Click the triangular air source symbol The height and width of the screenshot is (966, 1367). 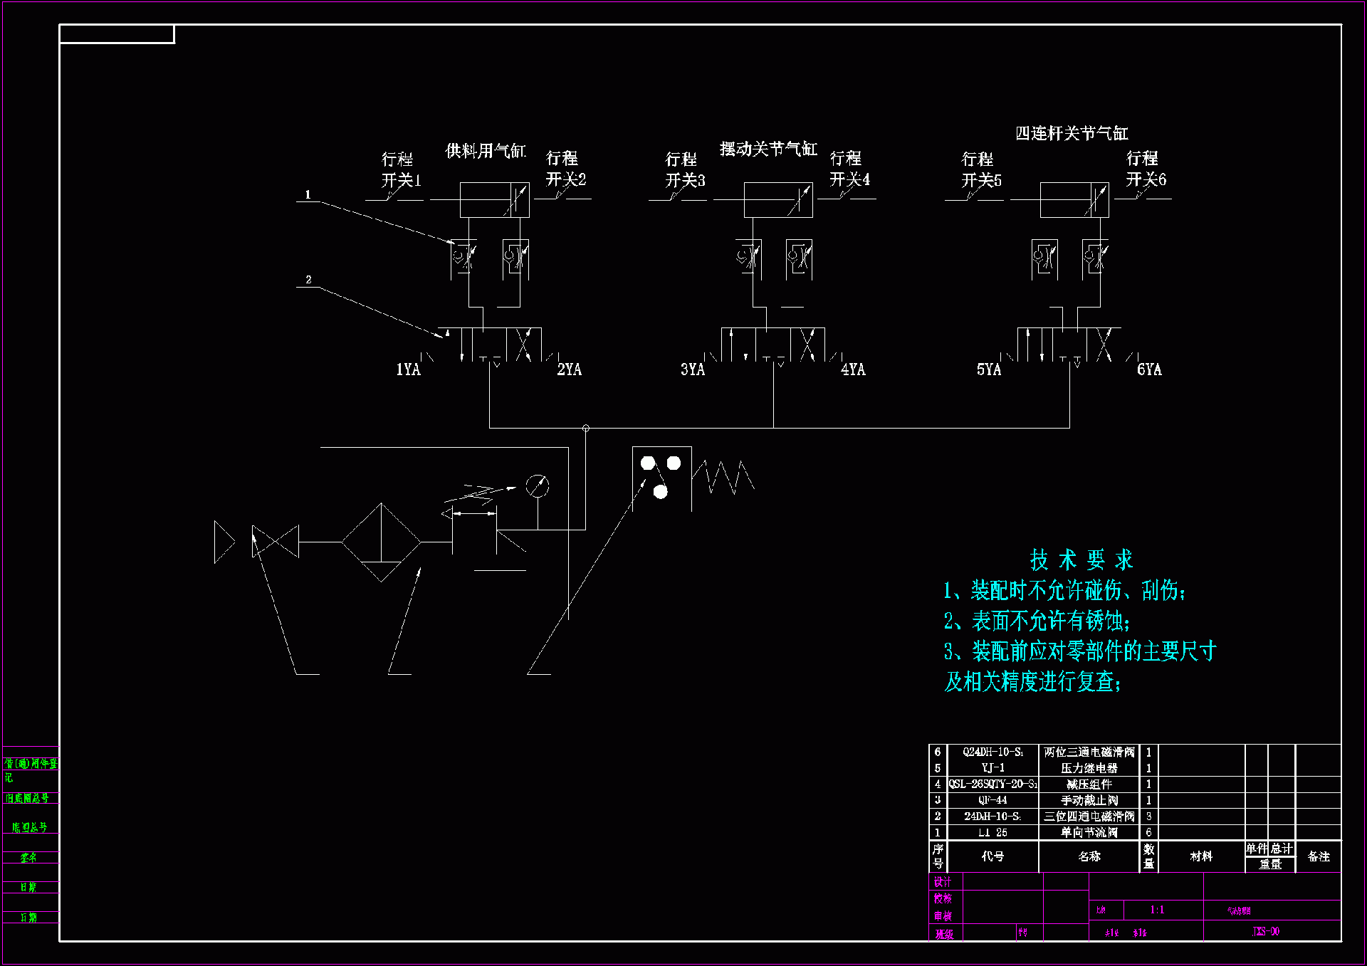(x=224, y=542)
